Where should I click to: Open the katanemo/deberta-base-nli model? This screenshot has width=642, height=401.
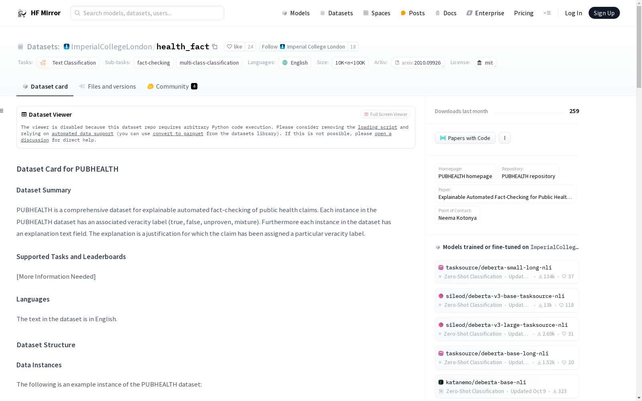pos(507,386)
